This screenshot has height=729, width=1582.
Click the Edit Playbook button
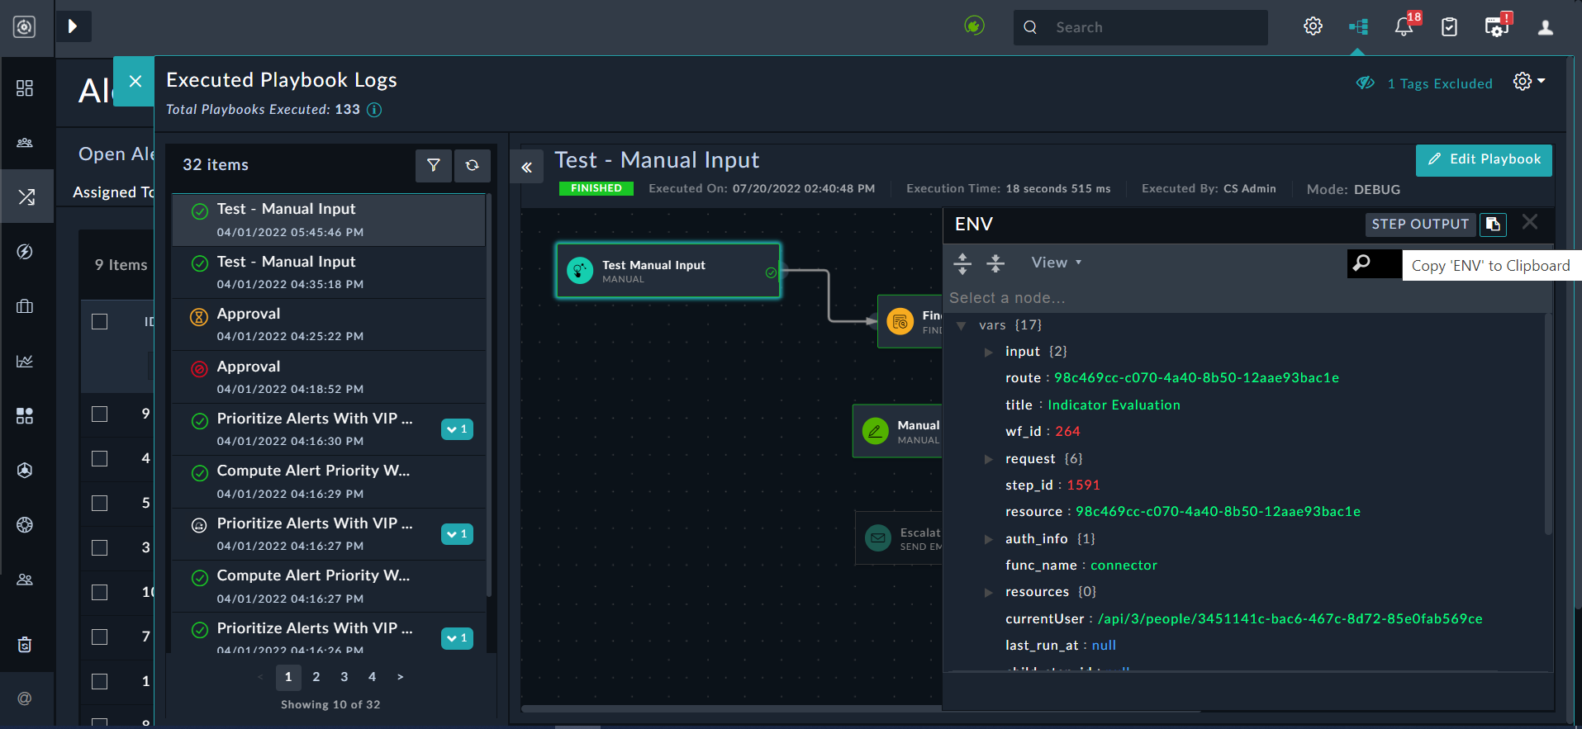click(x=1484, y=159)
